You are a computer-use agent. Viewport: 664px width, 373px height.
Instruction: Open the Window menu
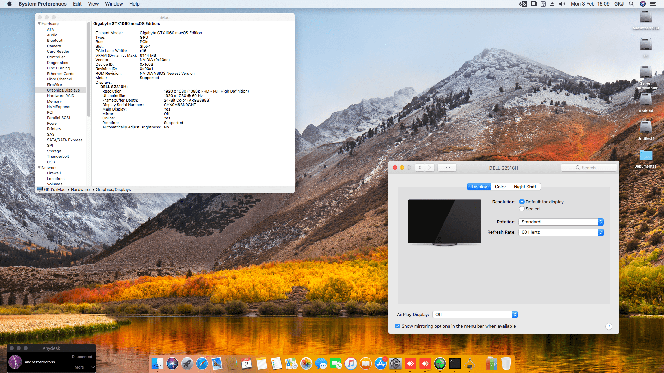(x=114, y=4)
